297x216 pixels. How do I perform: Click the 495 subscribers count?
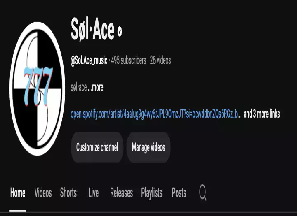coord(129,60)
